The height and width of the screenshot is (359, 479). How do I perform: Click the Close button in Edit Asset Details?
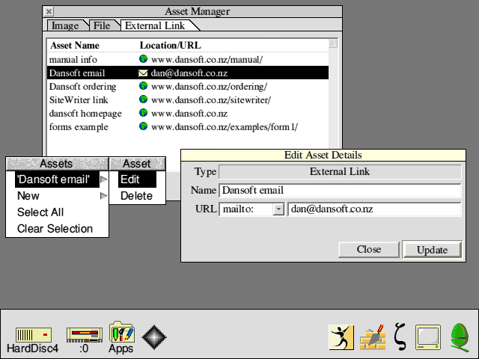369,249
